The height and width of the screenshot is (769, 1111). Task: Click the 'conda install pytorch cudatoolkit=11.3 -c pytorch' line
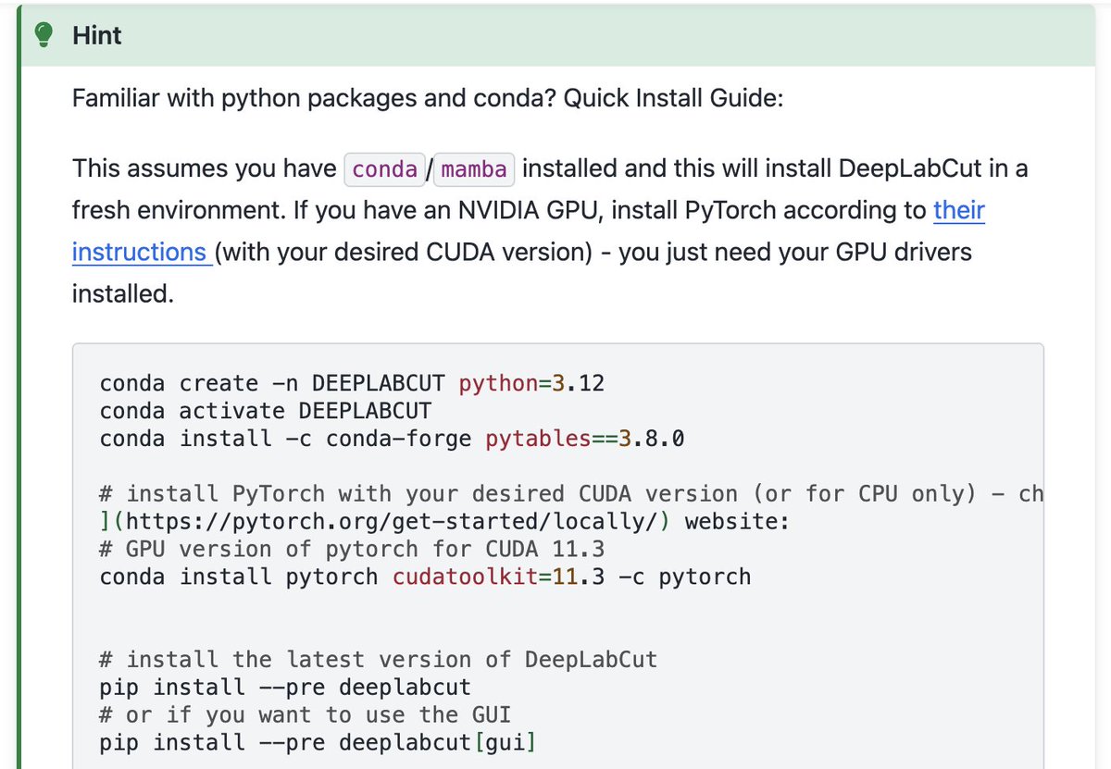coord(425,577)
